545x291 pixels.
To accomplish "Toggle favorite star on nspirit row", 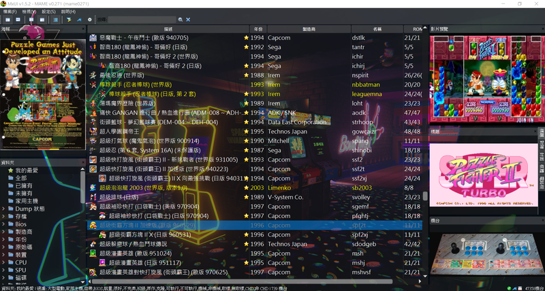I will (246, 75).
